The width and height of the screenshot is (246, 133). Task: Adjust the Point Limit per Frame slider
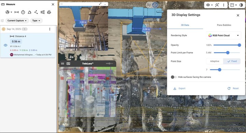tap(227, 53)
